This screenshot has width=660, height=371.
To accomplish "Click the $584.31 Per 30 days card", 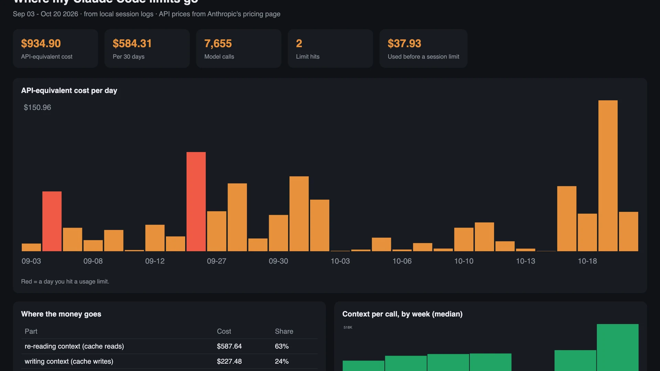I will point(147,48).
